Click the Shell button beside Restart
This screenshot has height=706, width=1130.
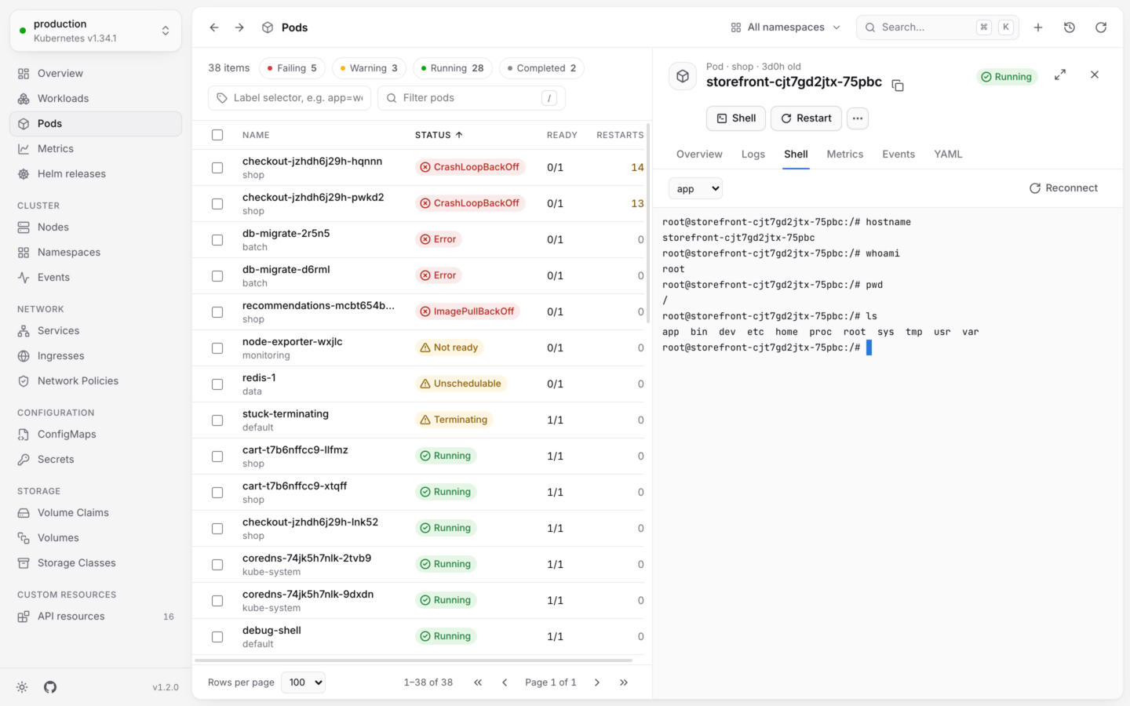736,118
